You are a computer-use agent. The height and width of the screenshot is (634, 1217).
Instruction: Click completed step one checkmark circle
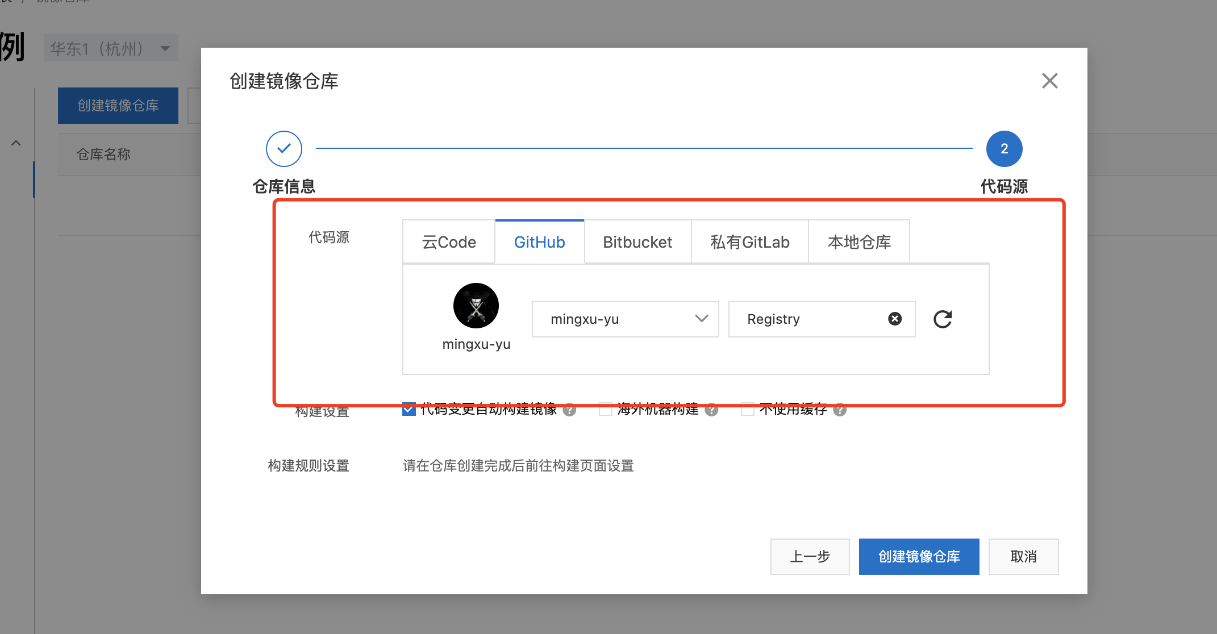click(284, 149)
